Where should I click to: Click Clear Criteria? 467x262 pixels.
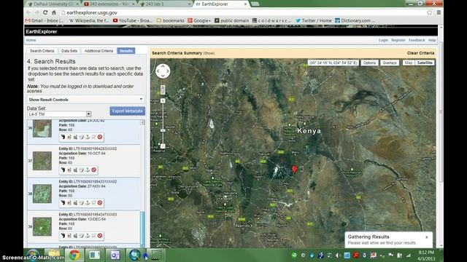point(420,53)
